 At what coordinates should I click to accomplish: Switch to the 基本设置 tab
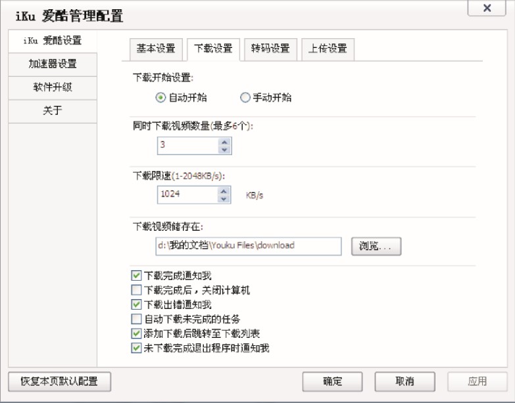(156, 49)
